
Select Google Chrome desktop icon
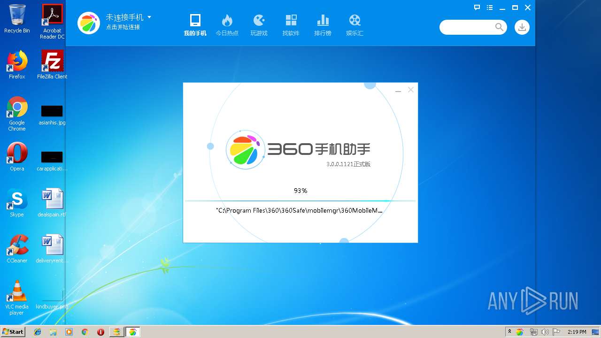pyautogui.click(x=17, y=114)
